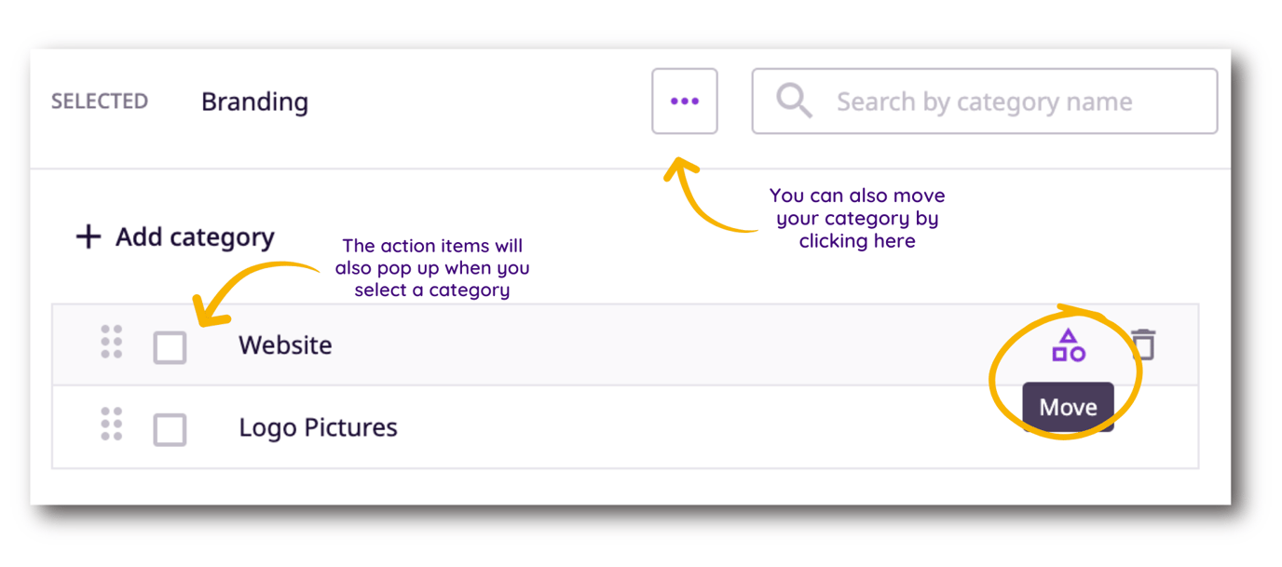The image size is (1282, 567).
Task: Focus the Search by category name field
Action: 984,101
